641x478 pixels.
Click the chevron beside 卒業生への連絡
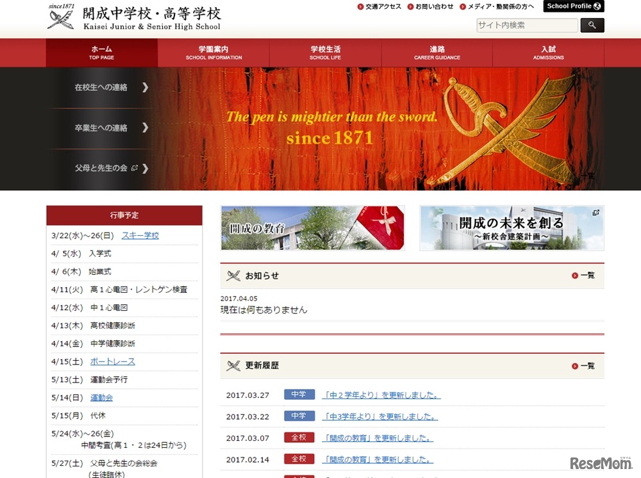[145, 128]
